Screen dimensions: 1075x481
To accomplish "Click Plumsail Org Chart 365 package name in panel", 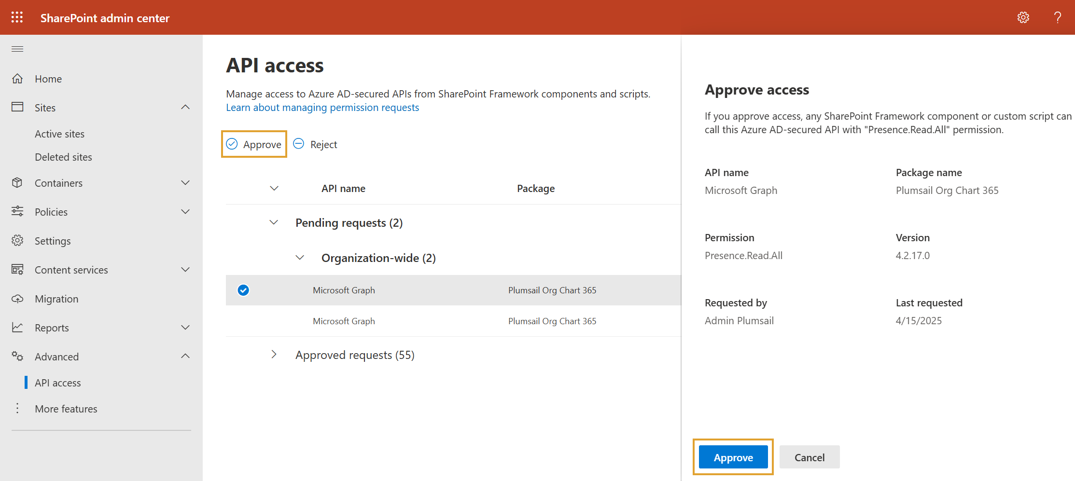I will click(947, 190).
